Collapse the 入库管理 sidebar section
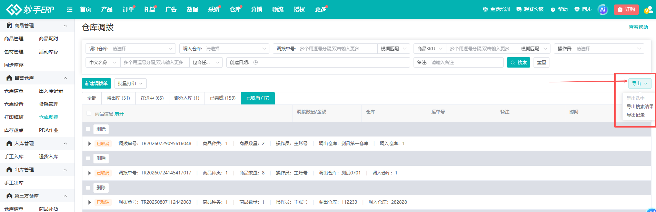Image resolution: width=656 pixels, height=212 pixels. pos(65,143)
